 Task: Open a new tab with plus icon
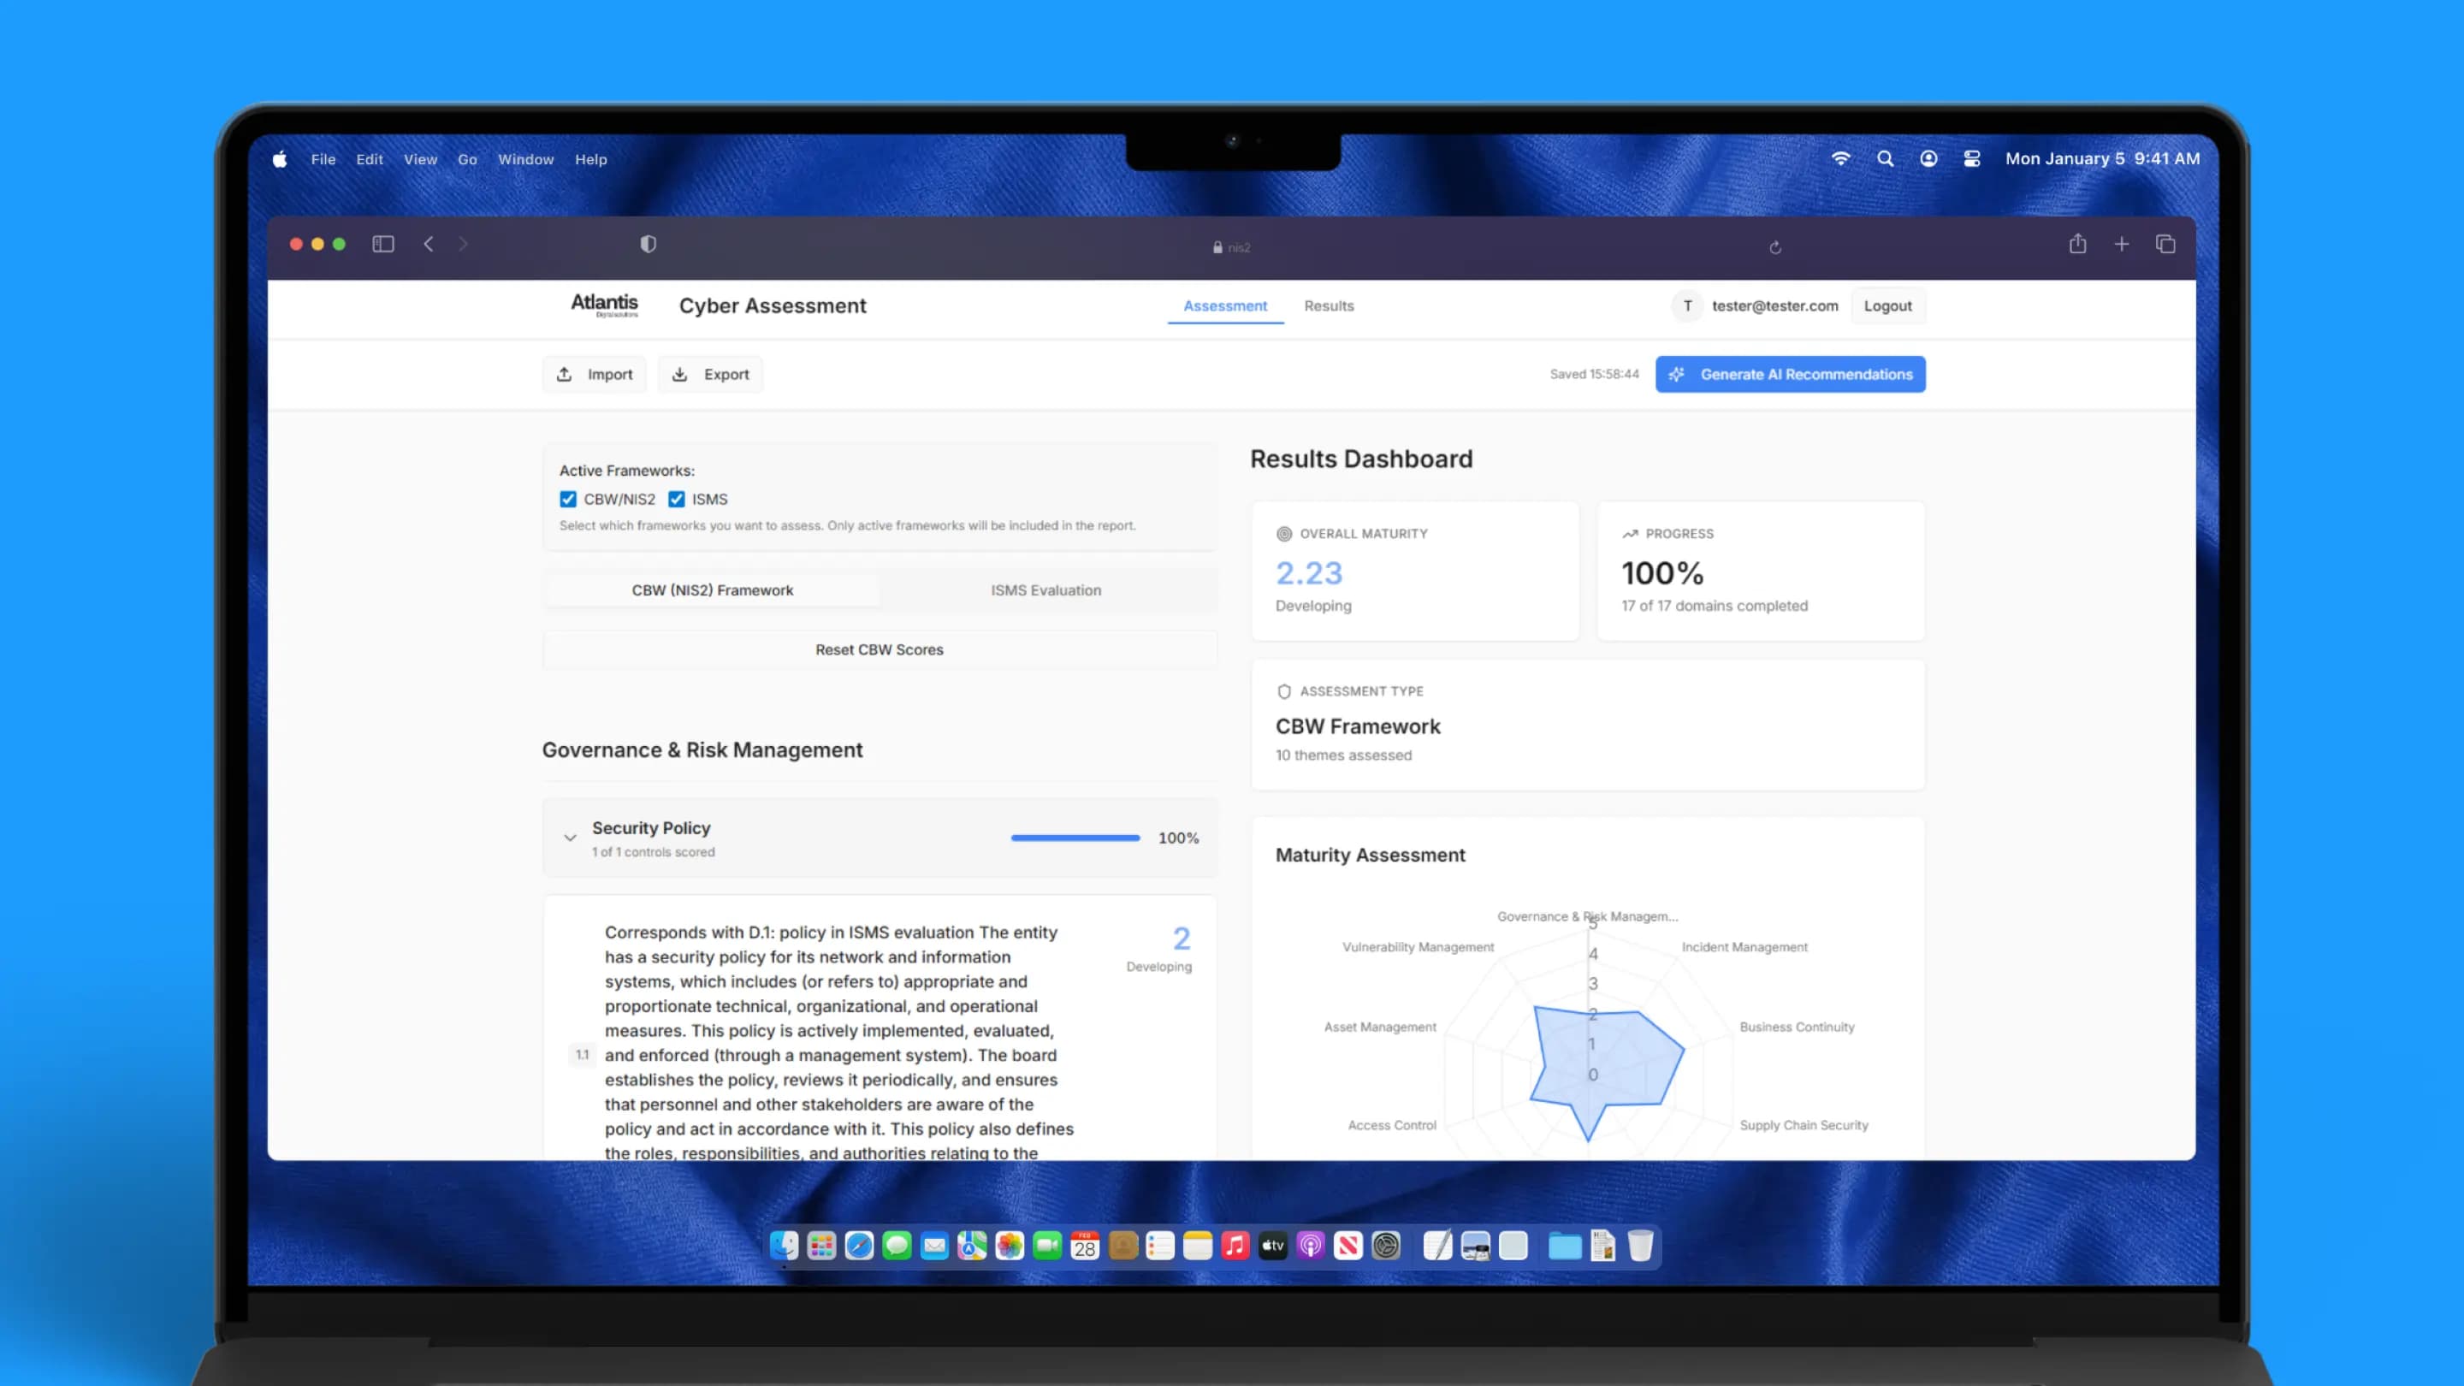pos(2122,244)
